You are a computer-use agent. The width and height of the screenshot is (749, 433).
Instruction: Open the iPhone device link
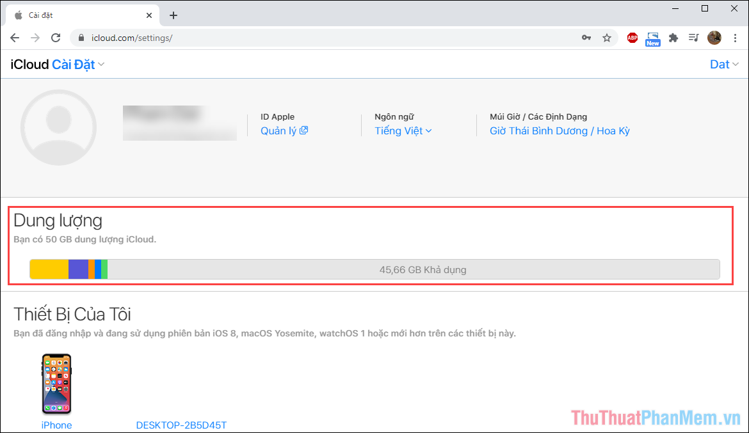coord(56,425)
